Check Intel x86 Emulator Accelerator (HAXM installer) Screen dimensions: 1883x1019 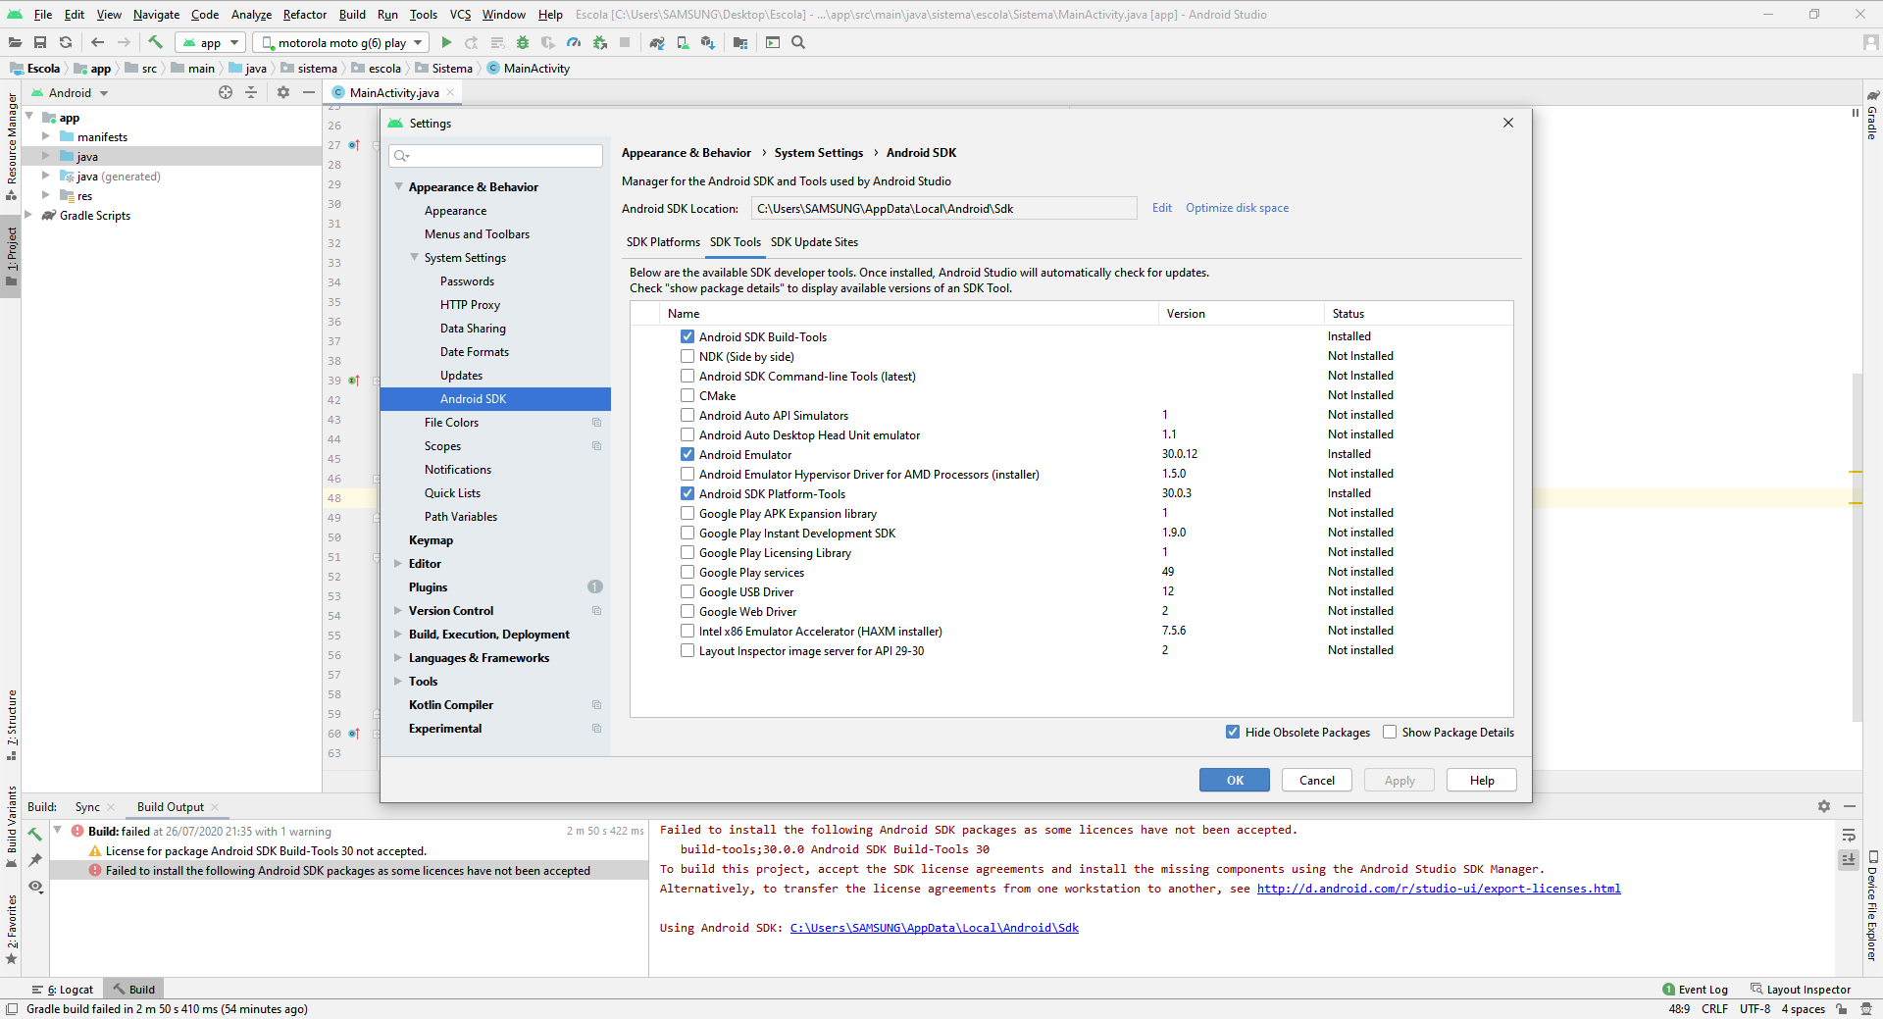(687, 631)
